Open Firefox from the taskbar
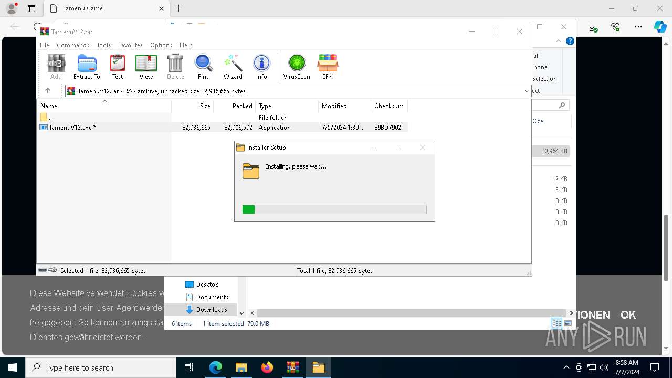The image size is (672, 378). 267,367
